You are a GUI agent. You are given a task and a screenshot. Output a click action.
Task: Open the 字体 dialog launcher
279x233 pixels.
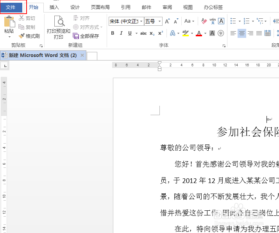pyautogui.click(x=224, y=46)
